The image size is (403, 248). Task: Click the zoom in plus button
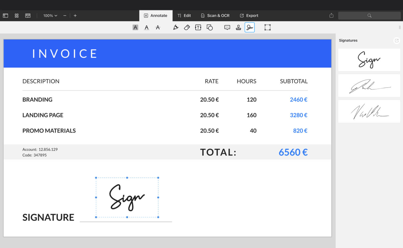[x=75, y=16]
